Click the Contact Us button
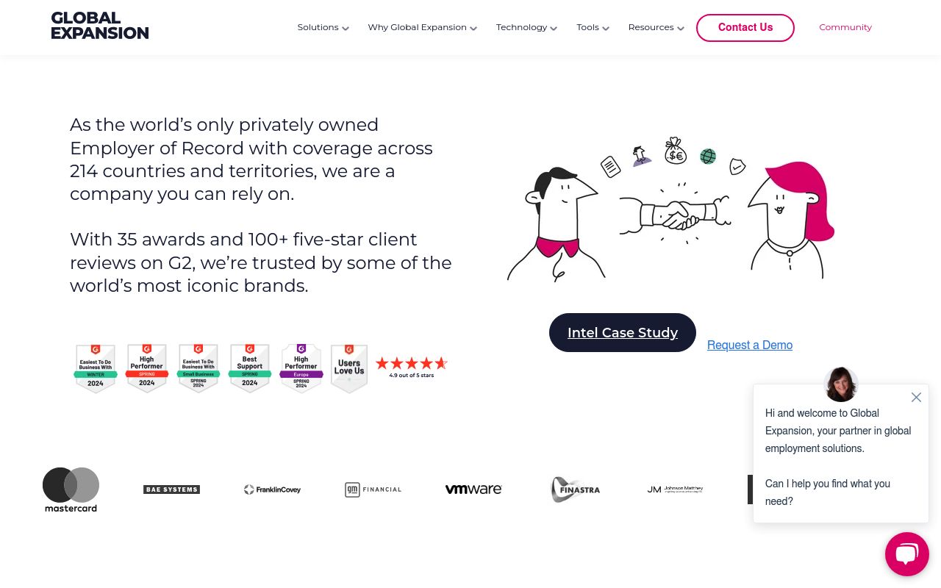 745,28
